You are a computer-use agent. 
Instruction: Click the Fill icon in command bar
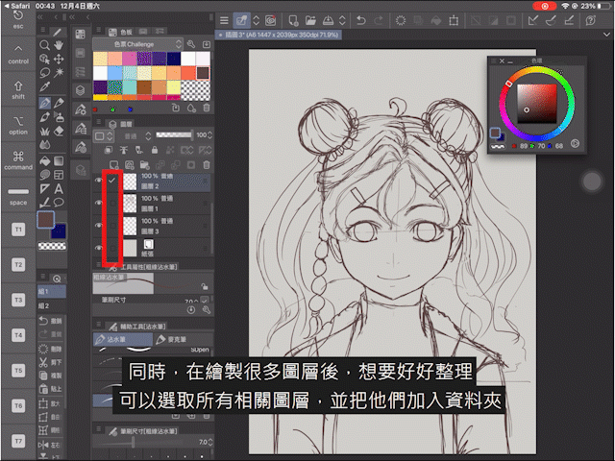coord(435,20)
